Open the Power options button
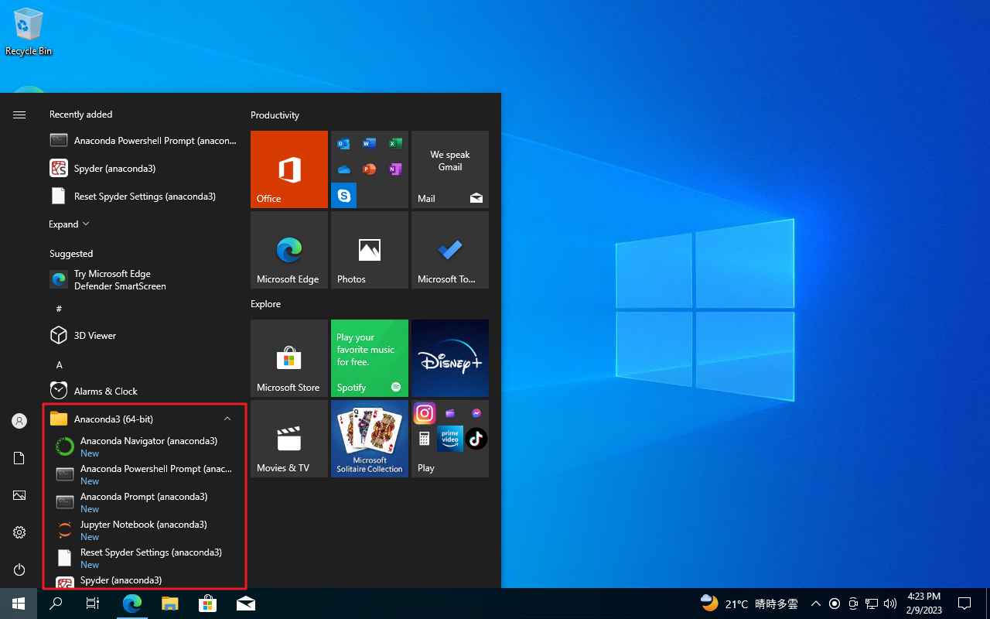 click(19, 569)
